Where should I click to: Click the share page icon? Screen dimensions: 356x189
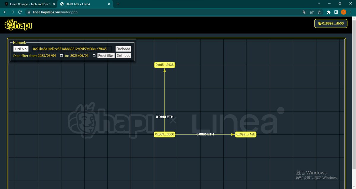[x=312, y=12]
